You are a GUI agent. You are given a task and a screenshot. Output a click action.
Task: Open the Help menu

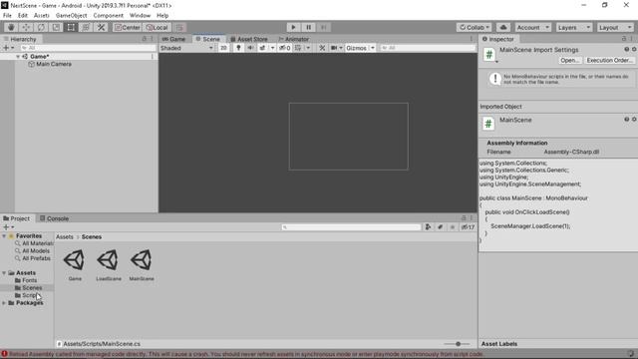click(162, 16)
